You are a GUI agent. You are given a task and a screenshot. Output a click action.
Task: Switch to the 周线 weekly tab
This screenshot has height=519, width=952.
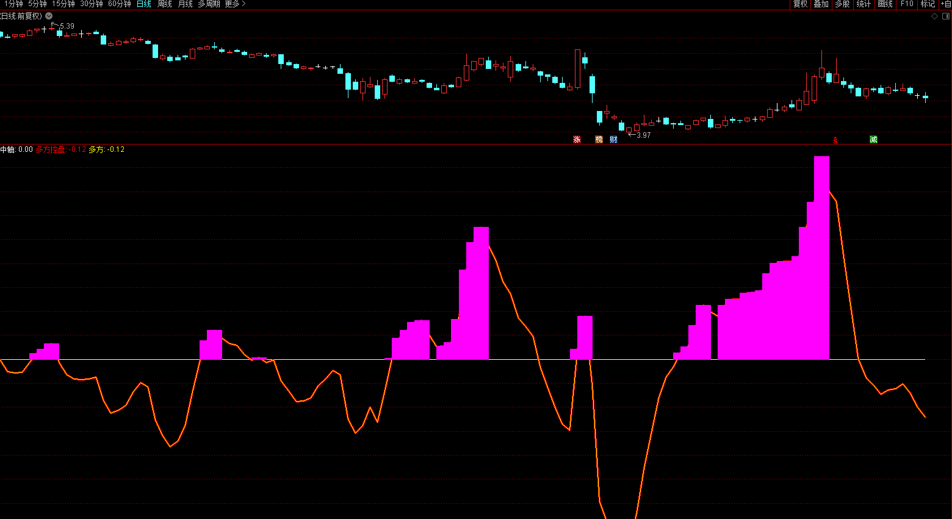pyautogui.click(x=165, y=4)
